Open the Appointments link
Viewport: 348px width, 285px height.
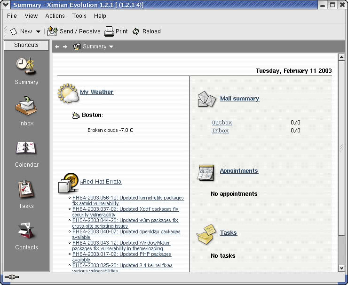pos(239,171)
